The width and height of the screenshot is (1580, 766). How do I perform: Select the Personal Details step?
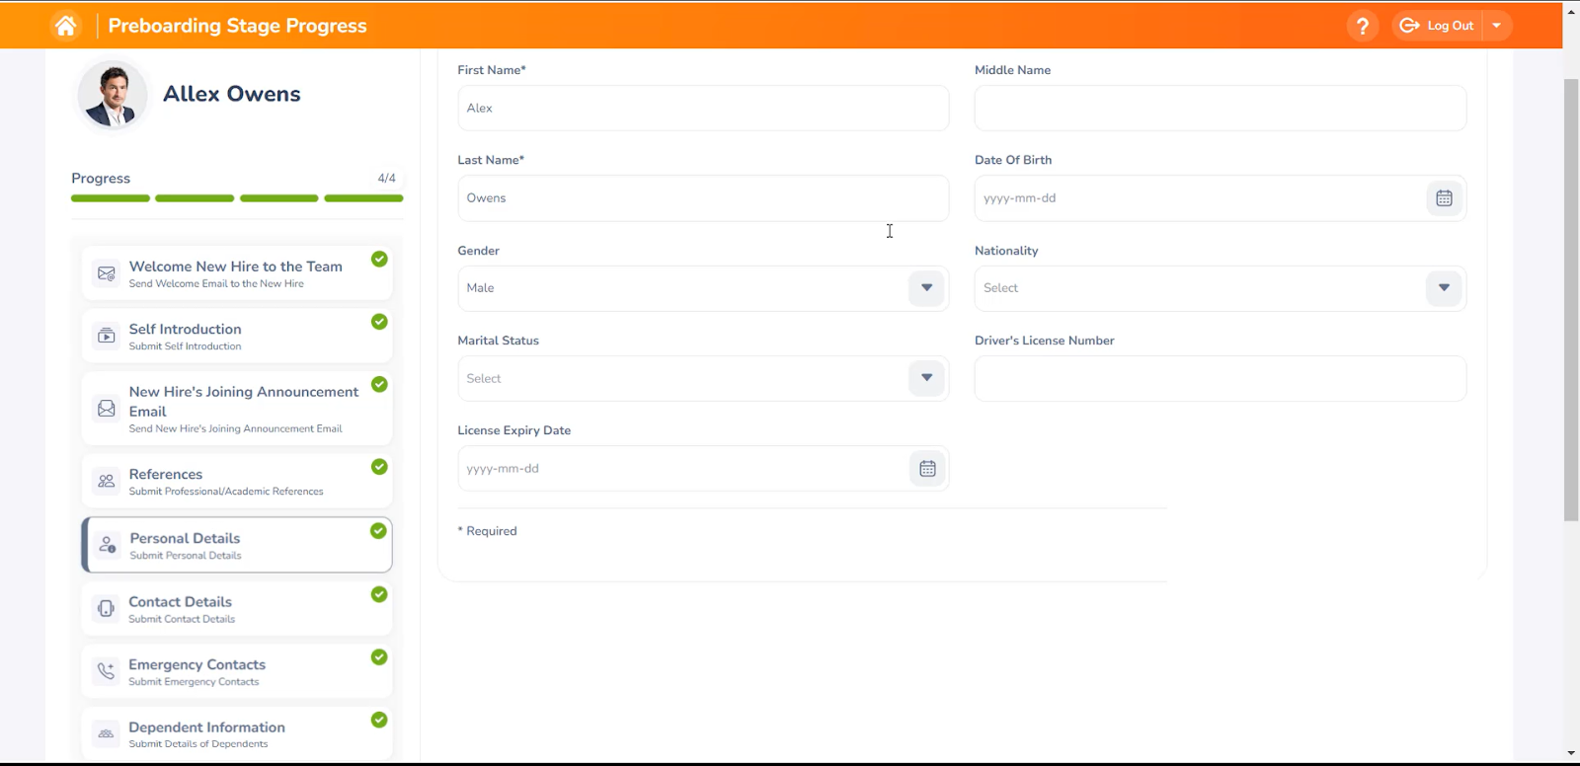point(237,545)
